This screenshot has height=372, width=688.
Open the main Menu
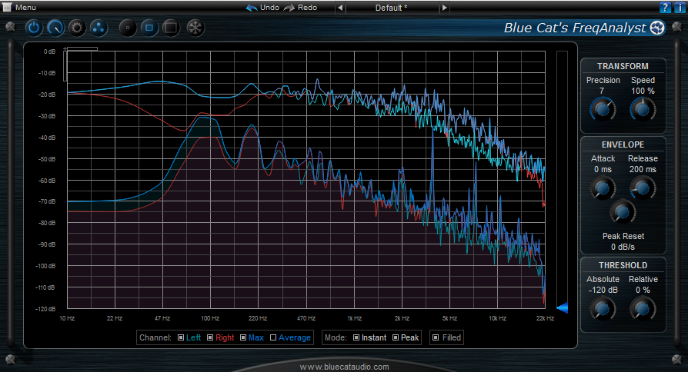20,8
